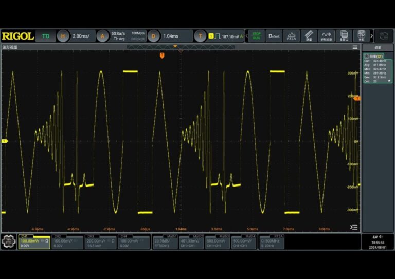Click the 100Mpts memory depth value

pyautogui.click(x=138, y=33)
